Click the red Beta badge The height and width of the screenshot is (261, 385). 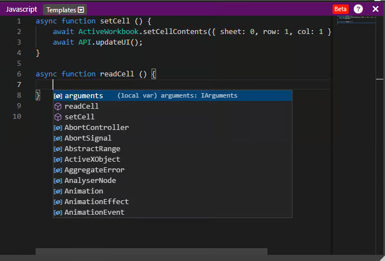click(x=340, y=9)
